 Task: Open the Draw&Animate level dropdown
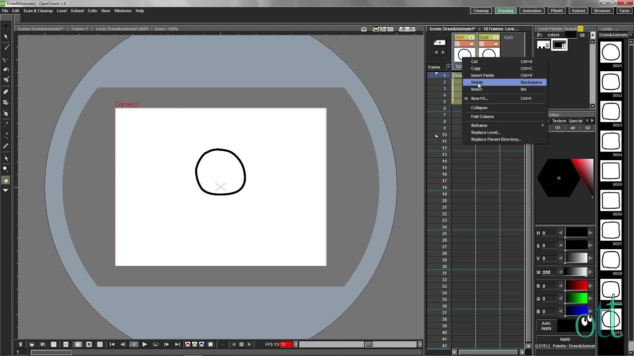pyautogui.click(x=632, y=35)
